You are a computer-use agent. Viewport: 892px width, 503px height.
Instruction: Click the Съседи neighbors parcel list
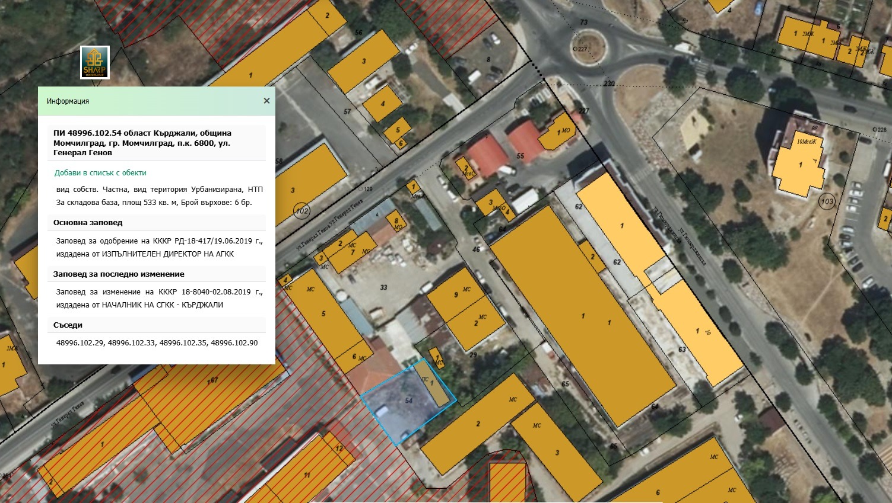click(x=157, y=343)
